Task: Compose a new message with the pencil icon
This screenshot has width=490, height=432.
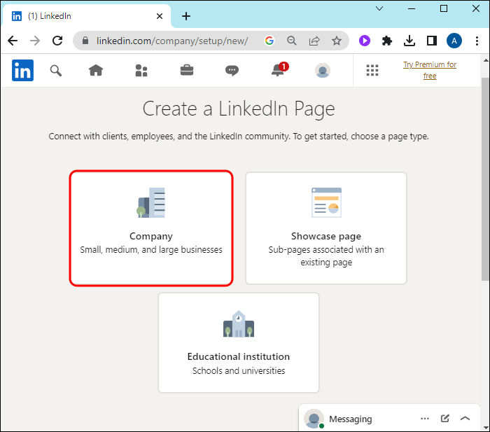Action: pyautogui.click(x=445, y=418)
